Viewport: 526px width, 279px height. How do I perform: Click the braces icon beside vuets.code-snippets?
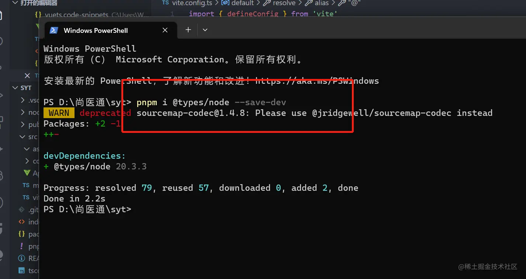pyautogui.click(x=38, y=15)
